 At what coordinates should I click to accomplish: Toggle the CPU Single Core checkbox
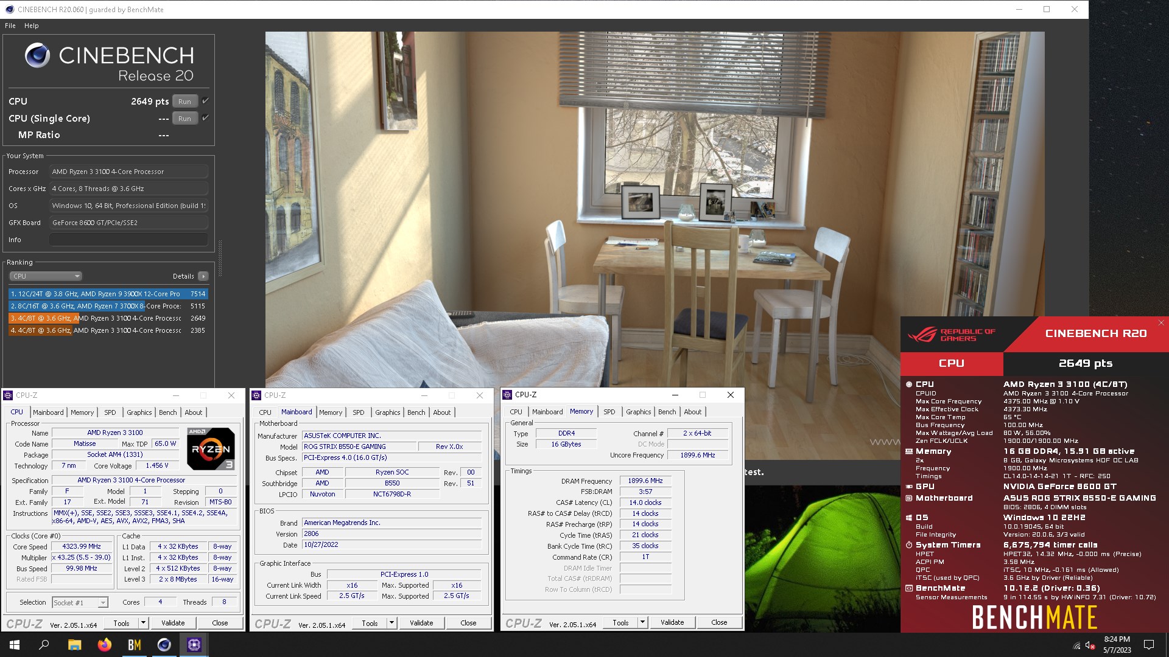pos(206,118)
